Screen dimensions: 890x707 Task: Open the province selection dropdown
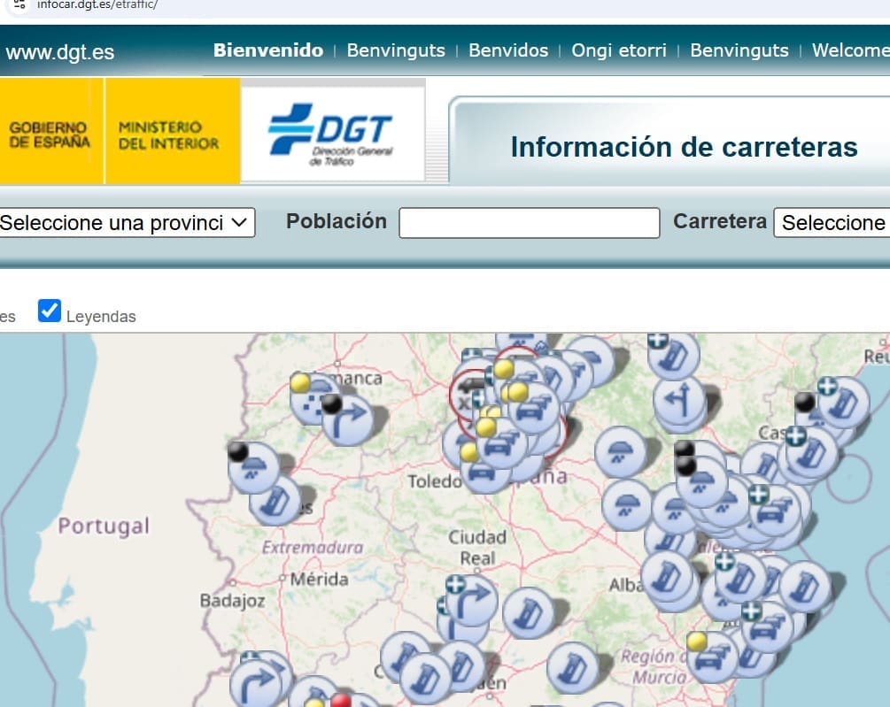[x=126, y=223]
